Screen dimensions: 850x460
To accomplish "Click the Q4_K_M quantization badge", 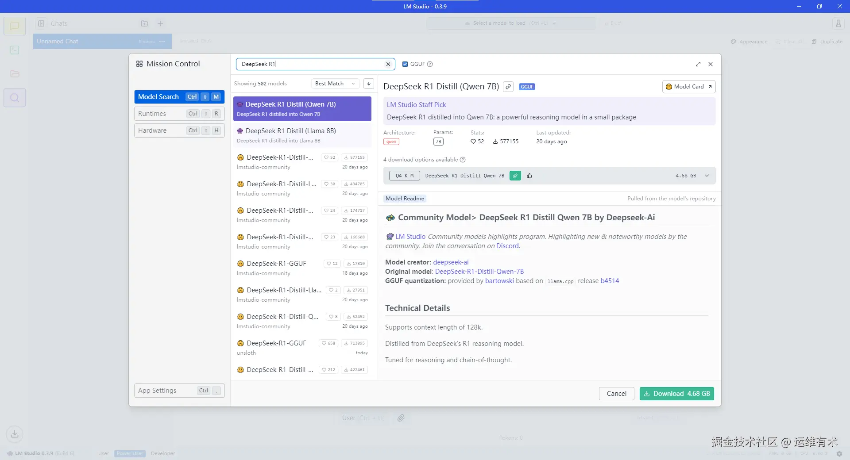I will coord(405,176).
